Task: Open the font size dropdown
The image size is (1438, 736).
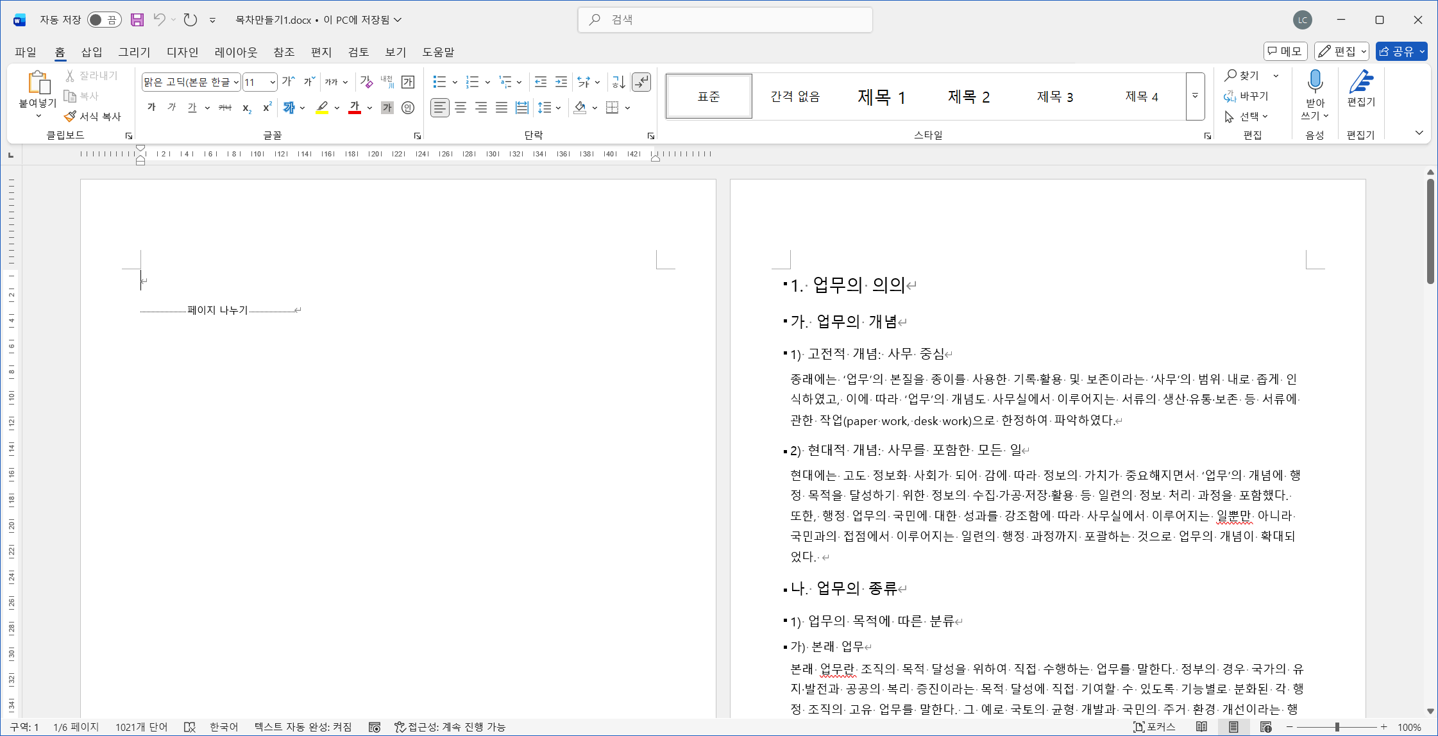Action: [273, 82]
